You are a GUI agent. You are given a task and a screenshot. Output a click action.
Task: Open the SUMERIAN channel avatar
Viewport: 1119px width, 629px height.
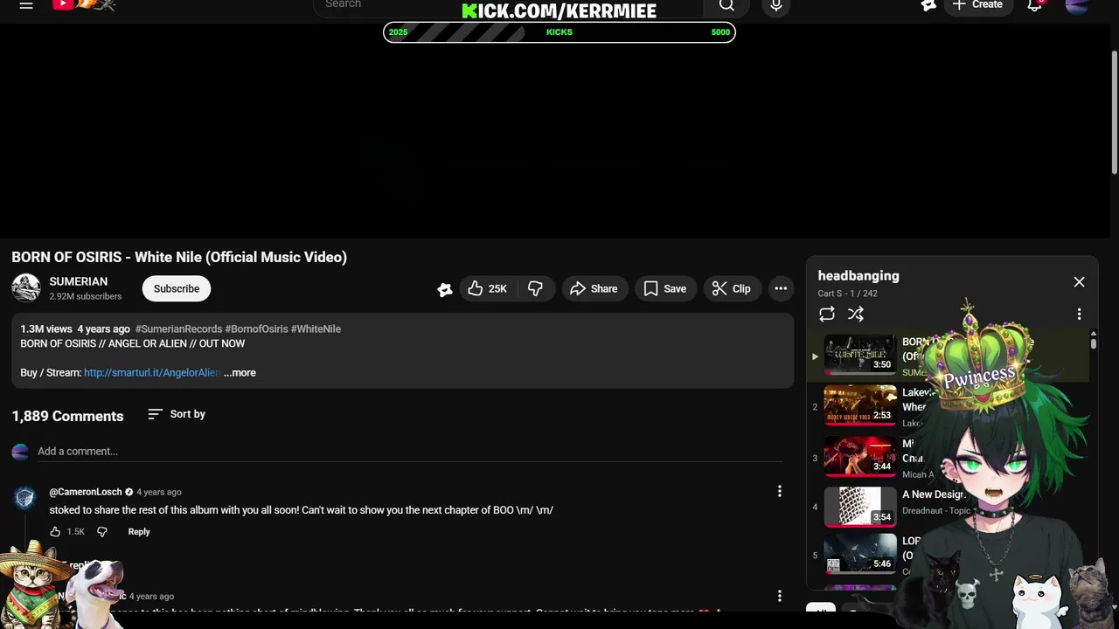(26, 288)
